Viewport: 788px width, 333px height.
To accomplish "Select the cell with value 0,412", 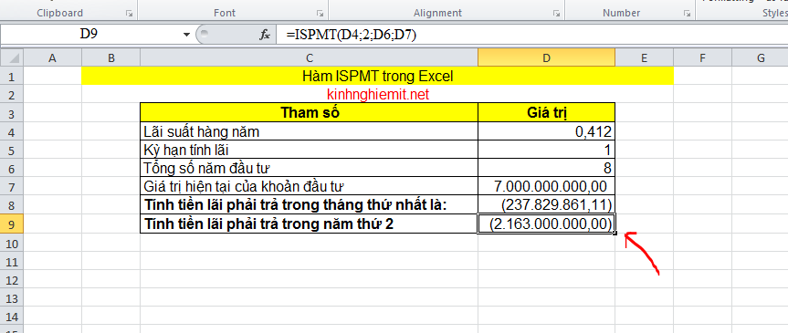I will pos(546,131).
